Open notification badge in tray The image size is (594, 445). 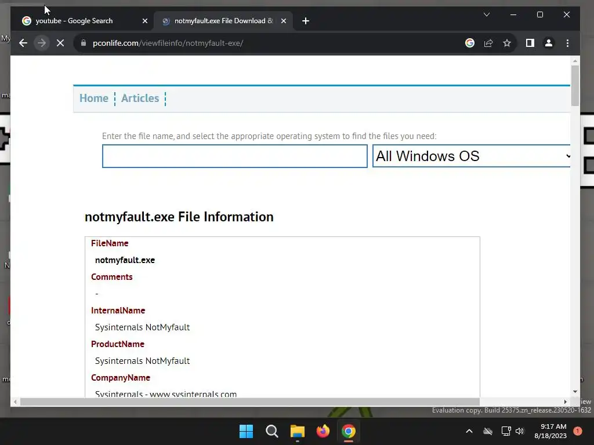point(578,431)
